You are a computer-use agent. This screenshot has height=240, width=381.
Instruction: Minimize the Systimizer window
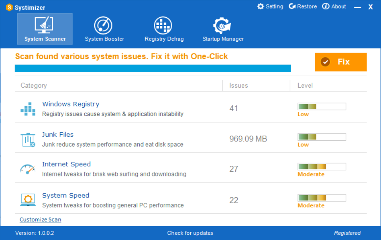357,7
